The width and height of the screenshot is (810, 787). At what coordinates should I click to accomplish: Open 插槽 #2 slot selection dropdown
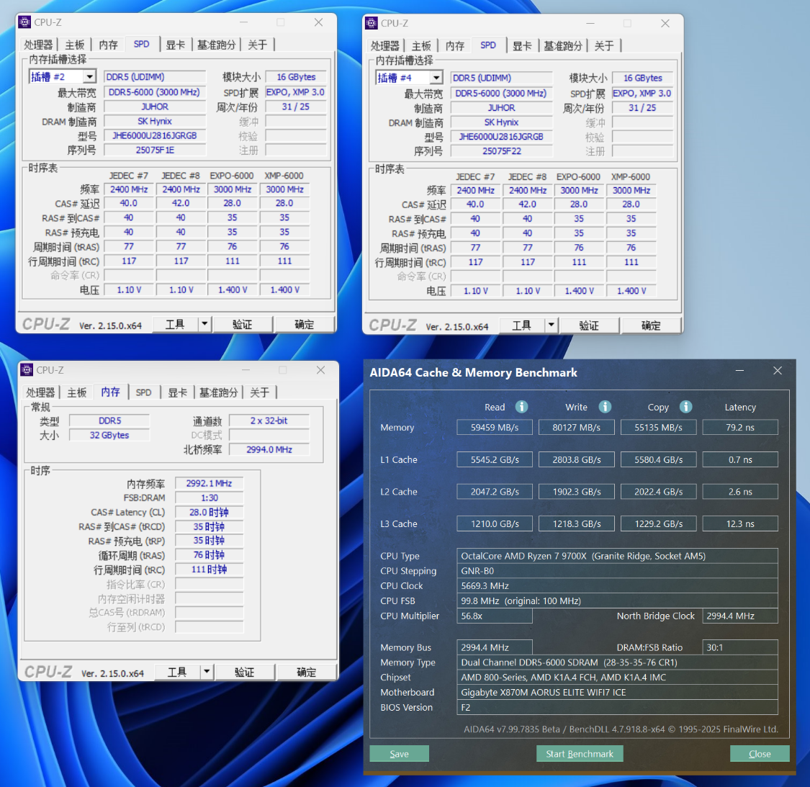[89, 76]
